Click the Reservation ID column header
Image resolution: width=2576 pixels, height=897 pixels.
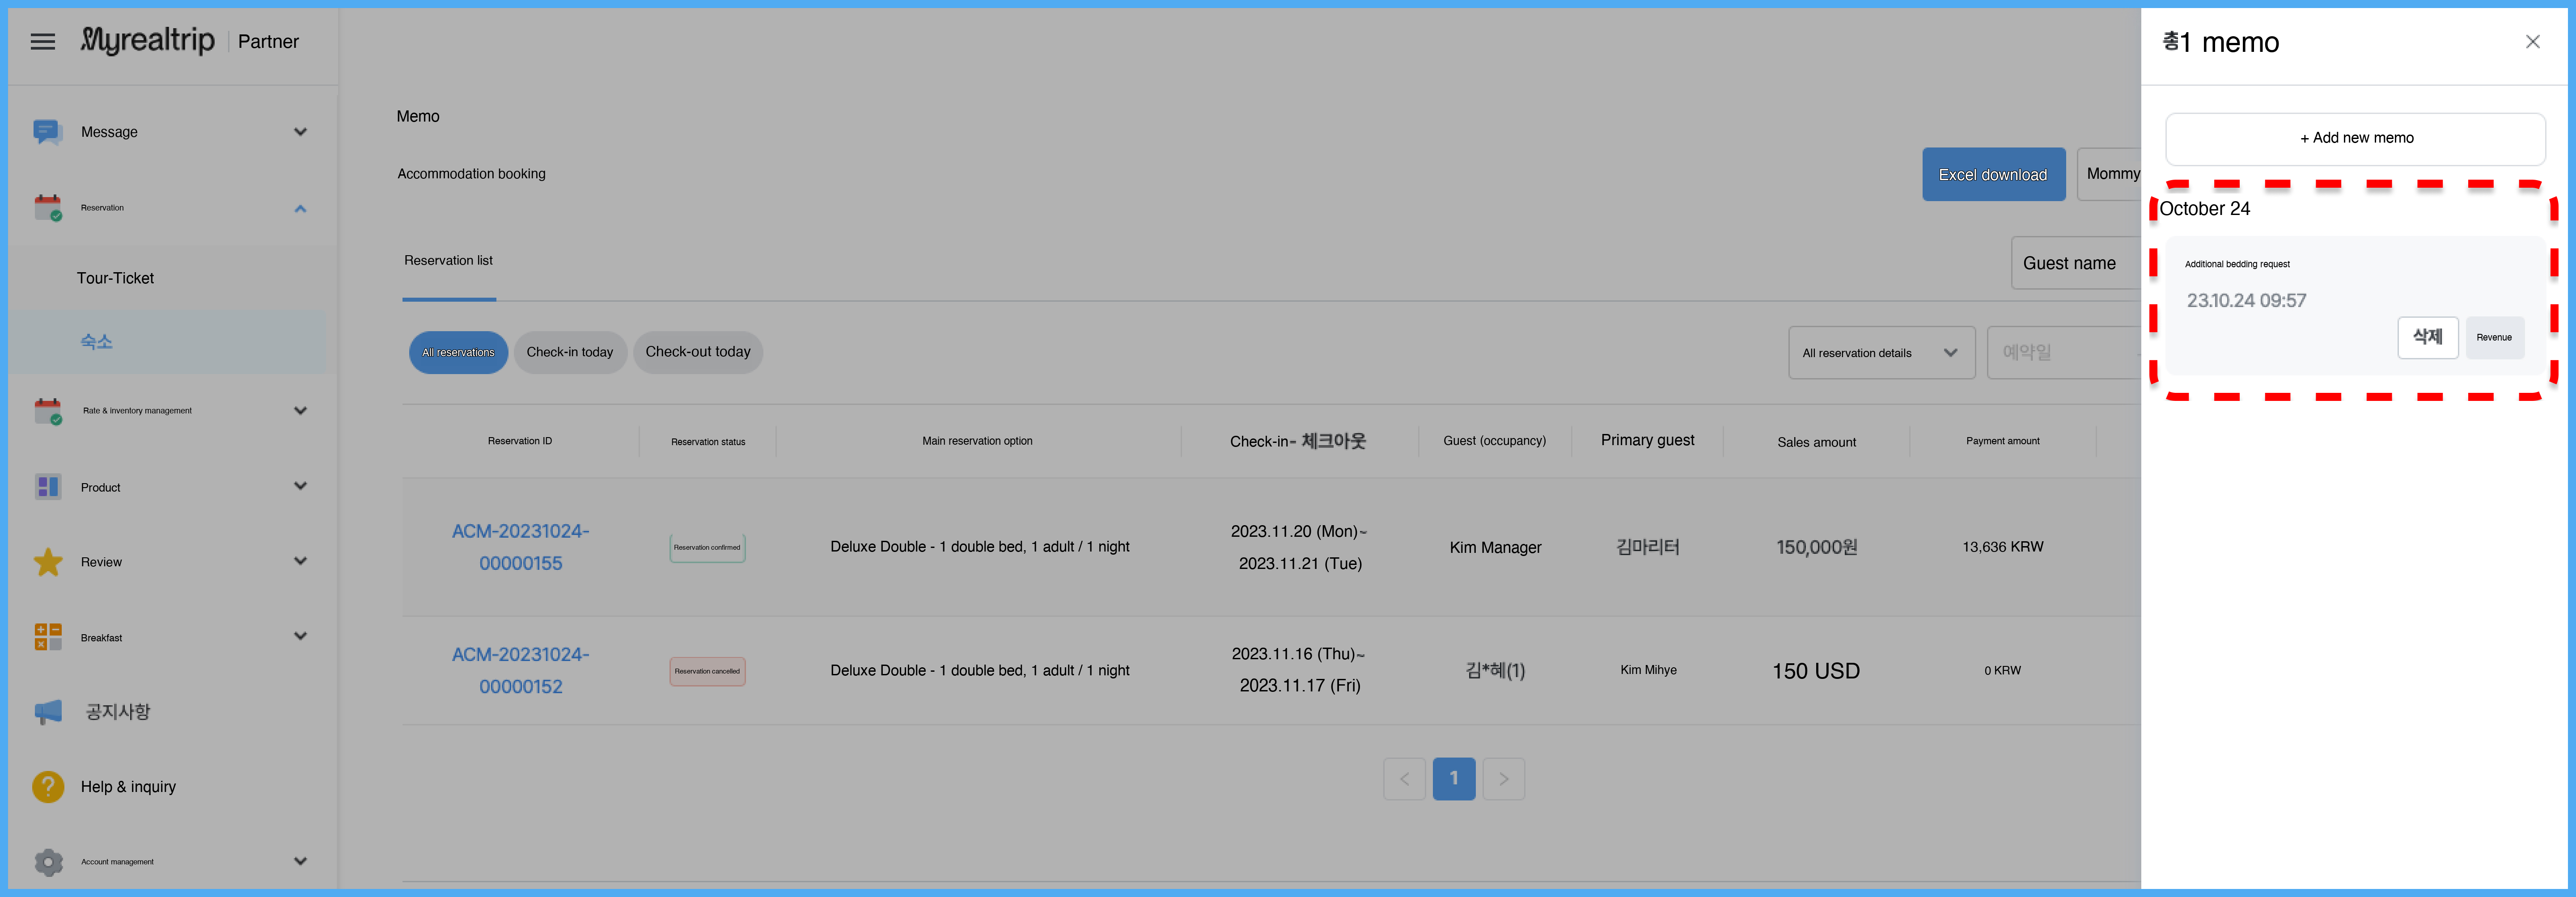click(520, 442)
